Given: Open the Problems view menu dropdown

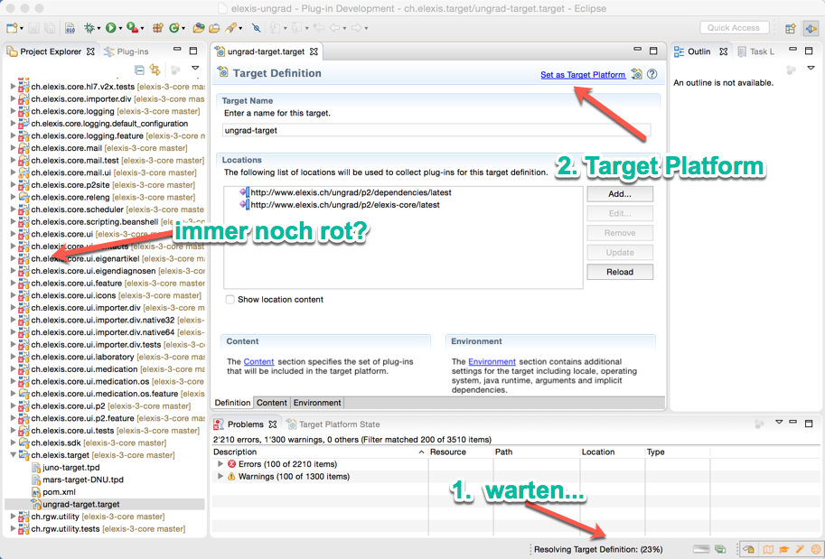Looking at the screenshot, I should coord(779,423).
